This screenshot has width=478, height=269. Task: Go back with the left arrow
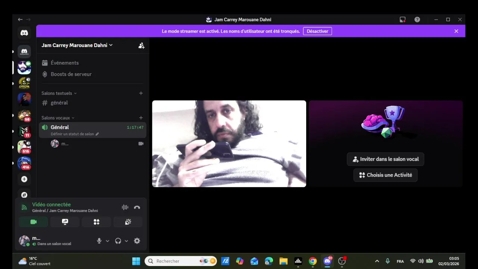[20, 19]
